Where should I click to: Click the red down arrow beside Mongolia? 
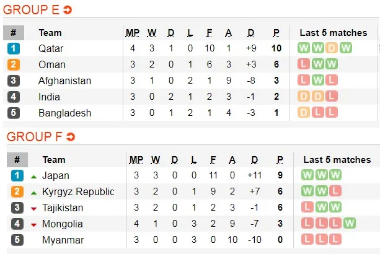coord(34,224)
